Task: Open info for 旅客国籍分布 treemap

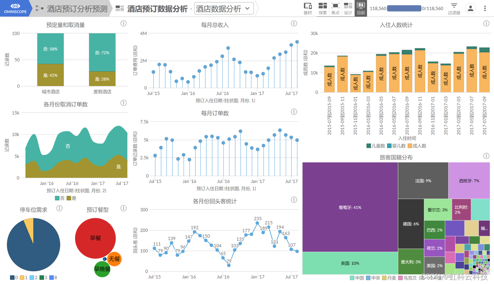Action: pos(486,156)
